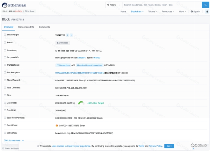
Task: Click help icon beside Timestamp
Action: tap(5, 50)
